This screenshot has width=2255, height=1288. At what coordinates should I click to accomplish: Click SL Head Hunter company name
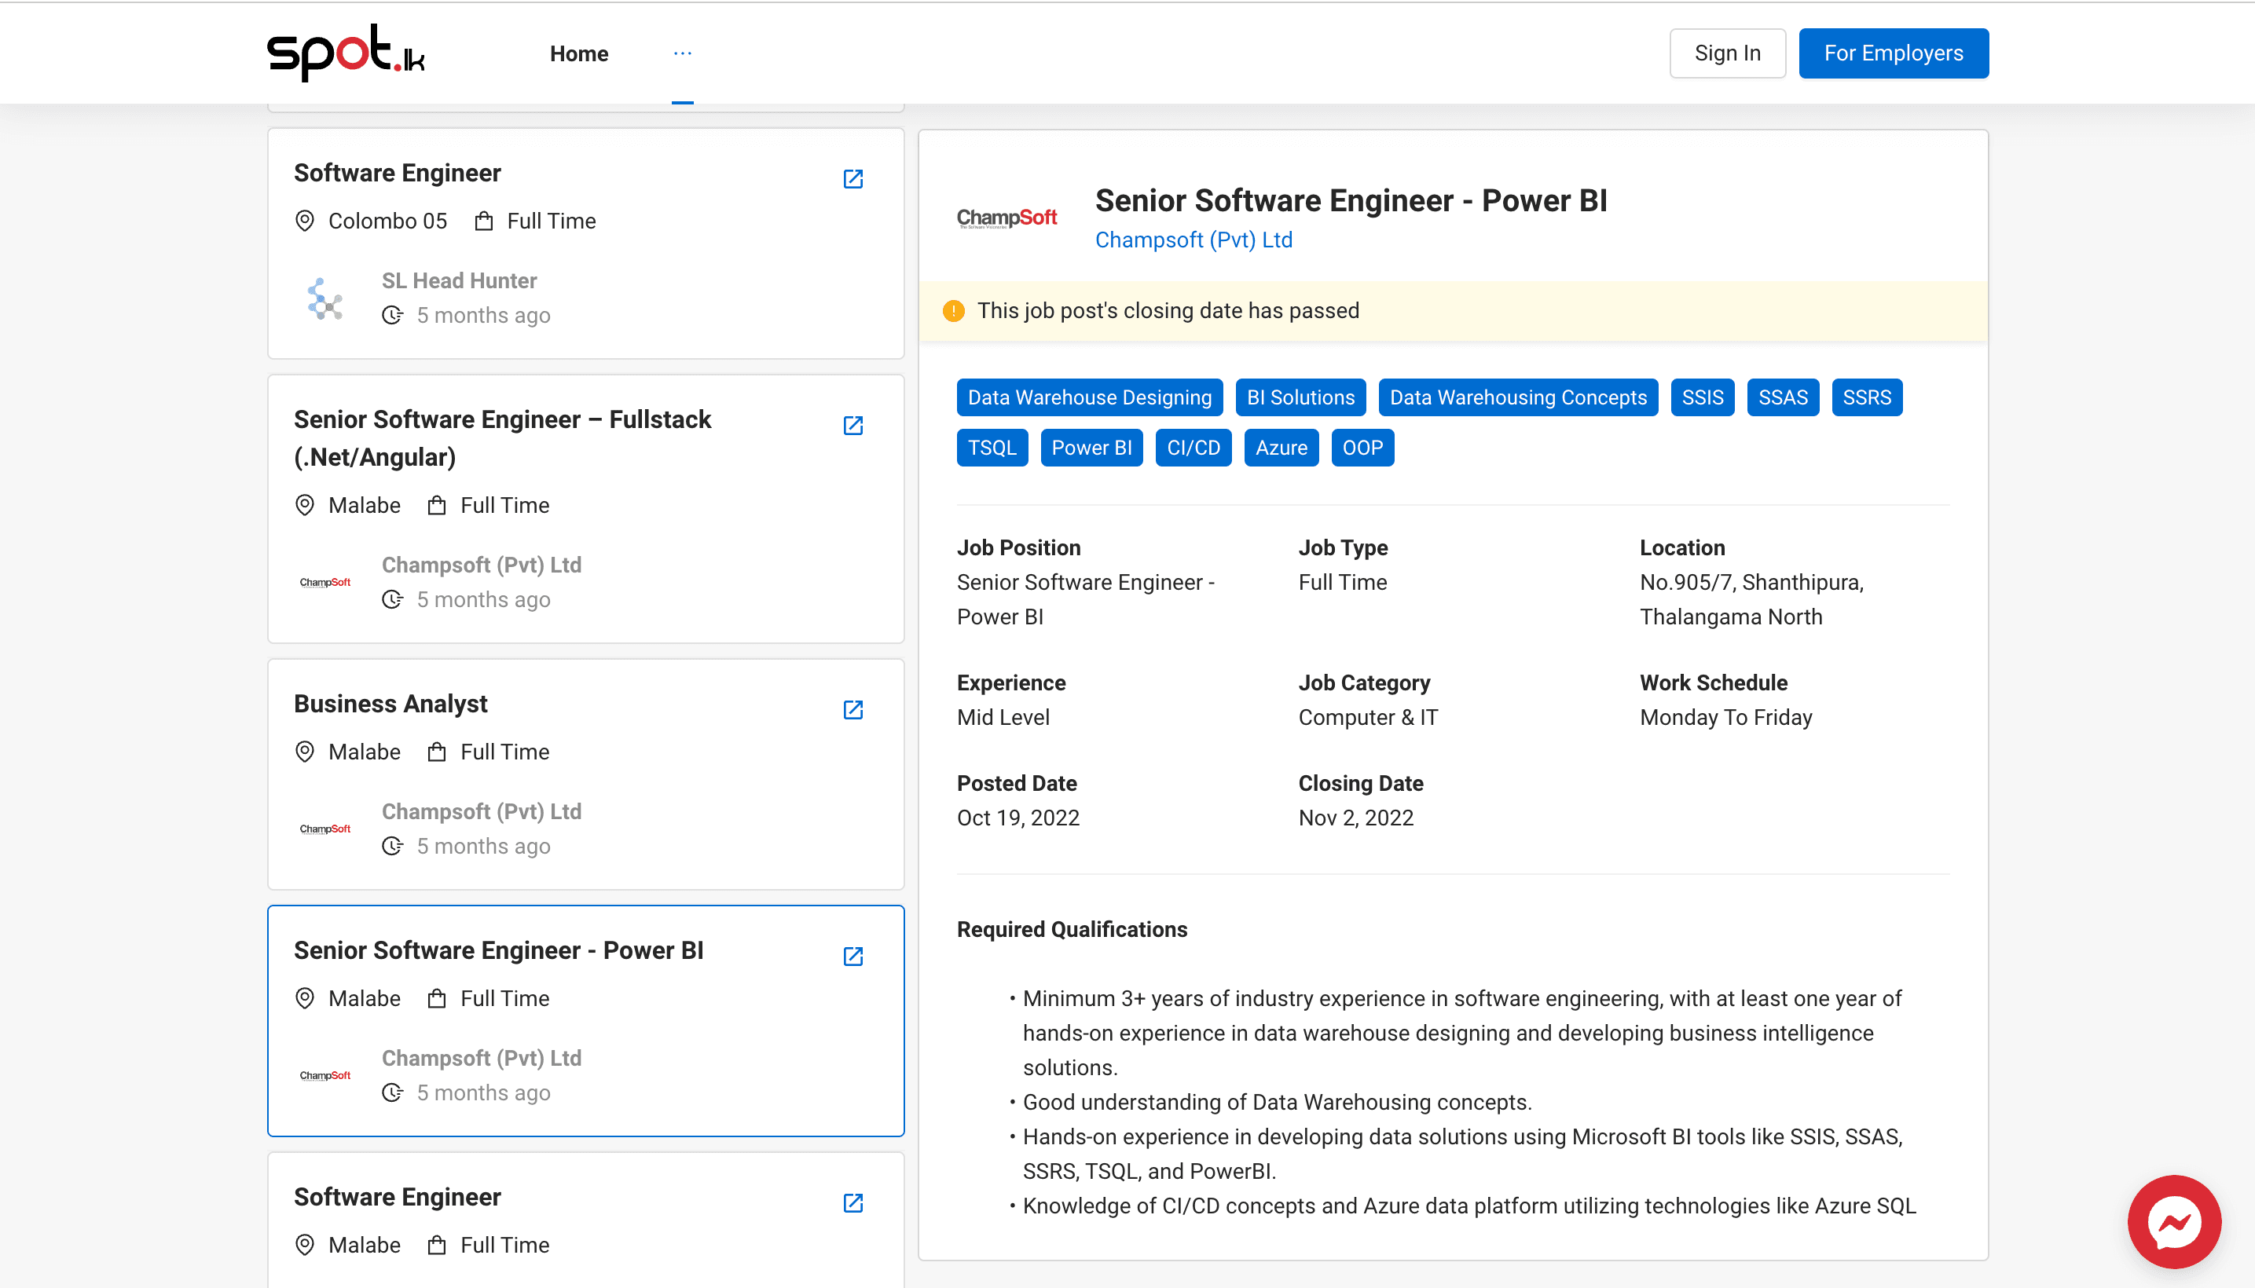(x=458, y=281)
